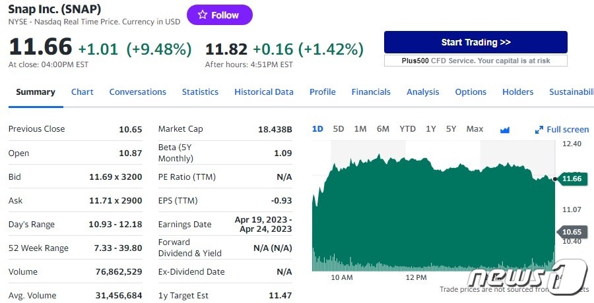Open the chart type area icon
Screen dimensions: 594x303
click(505, 130)
